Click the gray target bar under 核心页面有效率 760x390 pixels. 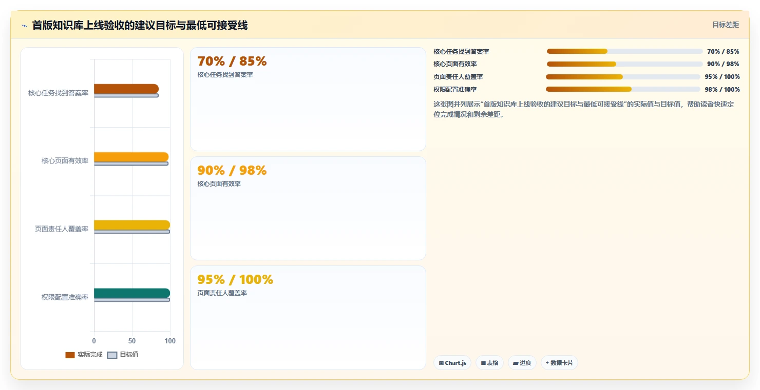coord(131,163)
